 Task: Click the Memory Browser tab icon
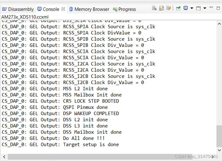pos(71,9)
